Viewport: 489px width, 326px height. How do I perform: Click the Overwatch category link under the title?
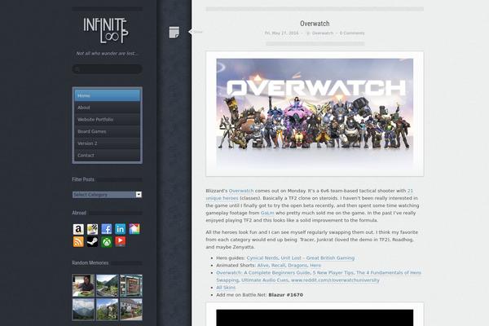coord(323,33)
